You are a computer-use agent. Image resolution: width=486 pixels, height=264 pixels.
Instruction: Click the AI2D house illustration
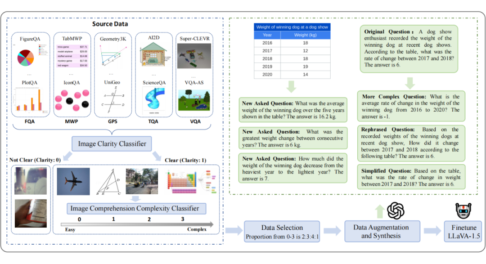pos(154,54)
